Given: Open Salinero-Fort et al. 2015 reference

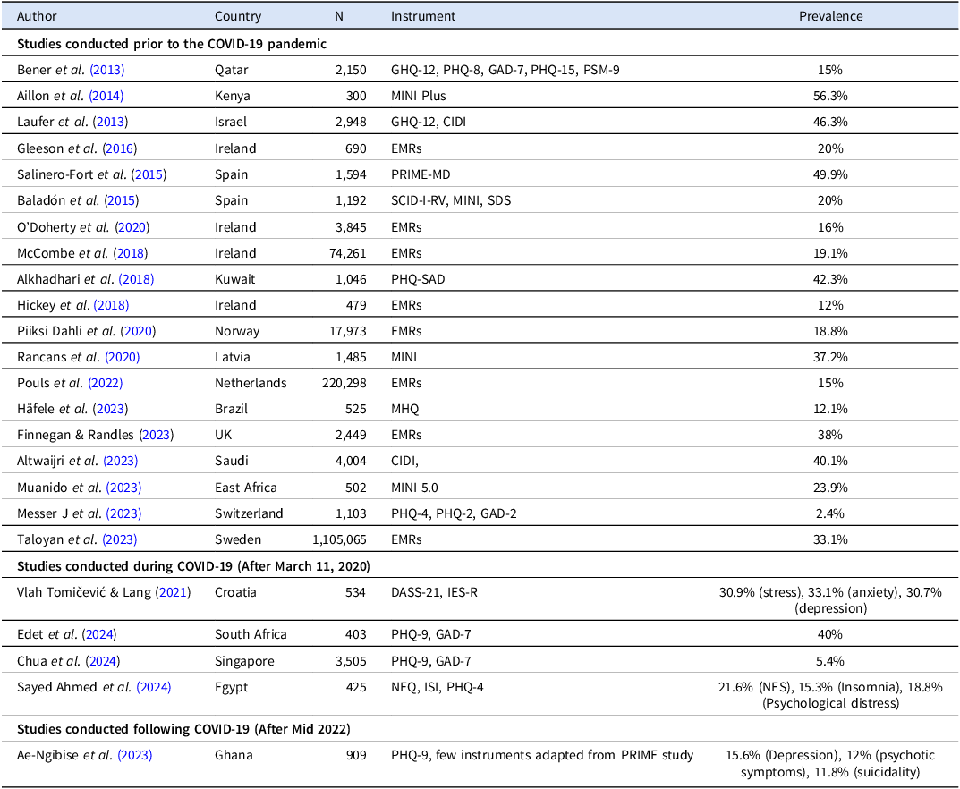Looking at the screenshot, I should point(148,174).
